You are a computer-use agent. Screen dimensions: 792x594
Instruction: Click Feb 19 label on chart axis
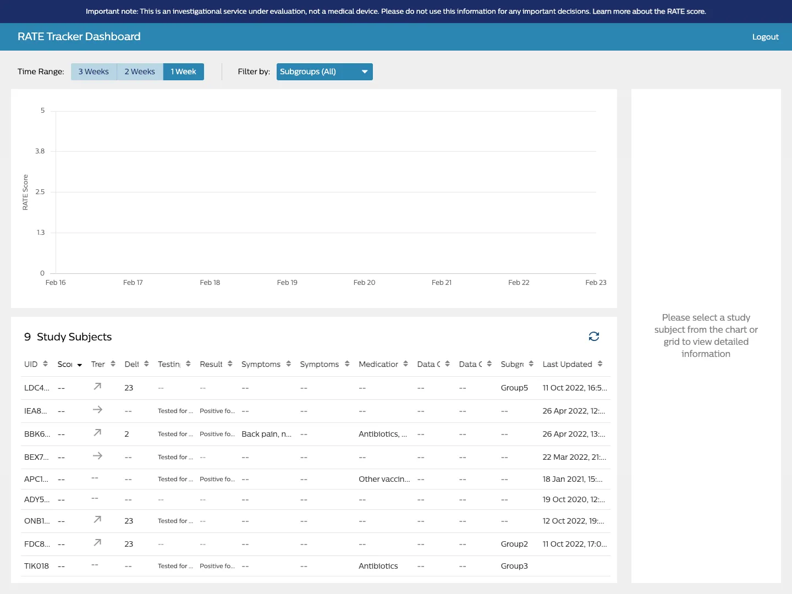[287, 282]
